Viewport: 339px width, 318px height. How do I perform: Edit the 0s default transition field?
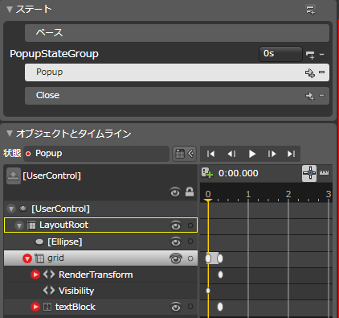click(x=280, y=54)
